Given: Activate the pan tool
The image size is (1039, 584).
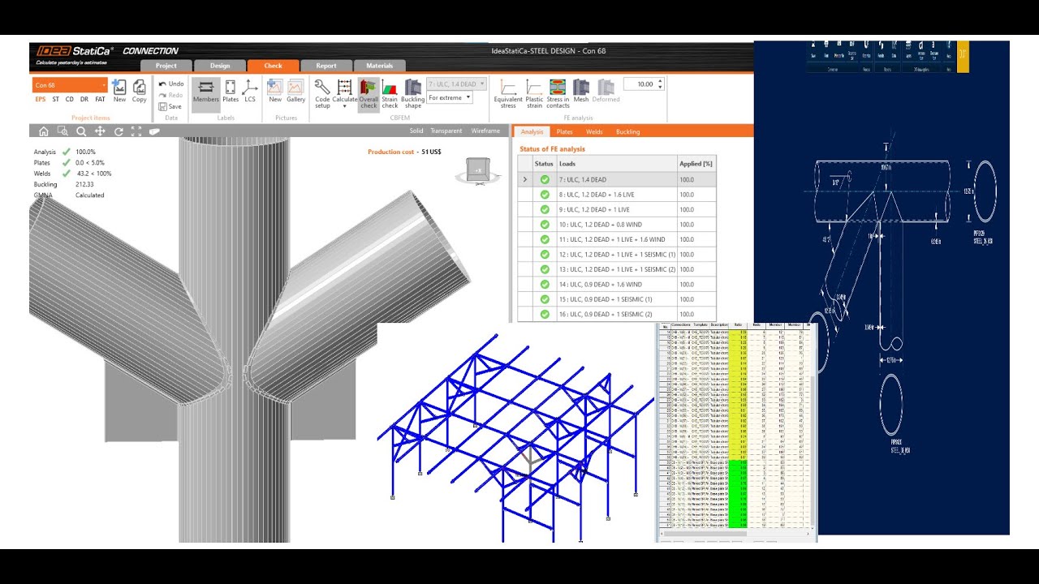Looking at the screenshot, I should 100,131.
